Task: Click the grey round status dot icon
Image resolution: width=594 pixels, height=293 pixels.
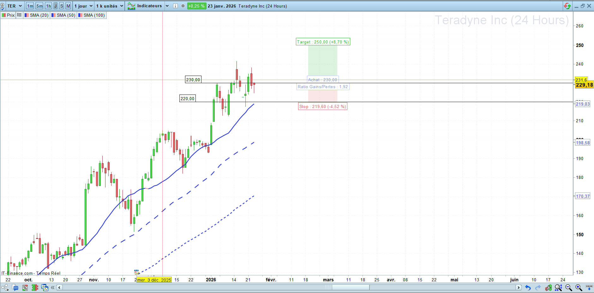Action: tap(183, 6)
